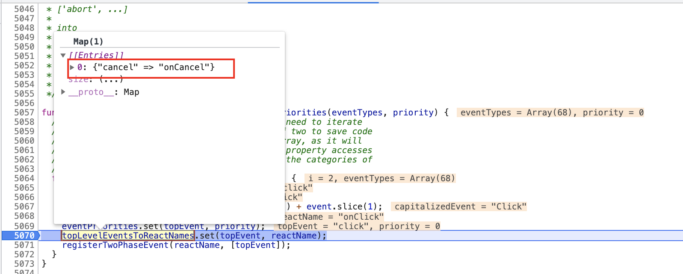Click line number 5069 in gutter

24,226
